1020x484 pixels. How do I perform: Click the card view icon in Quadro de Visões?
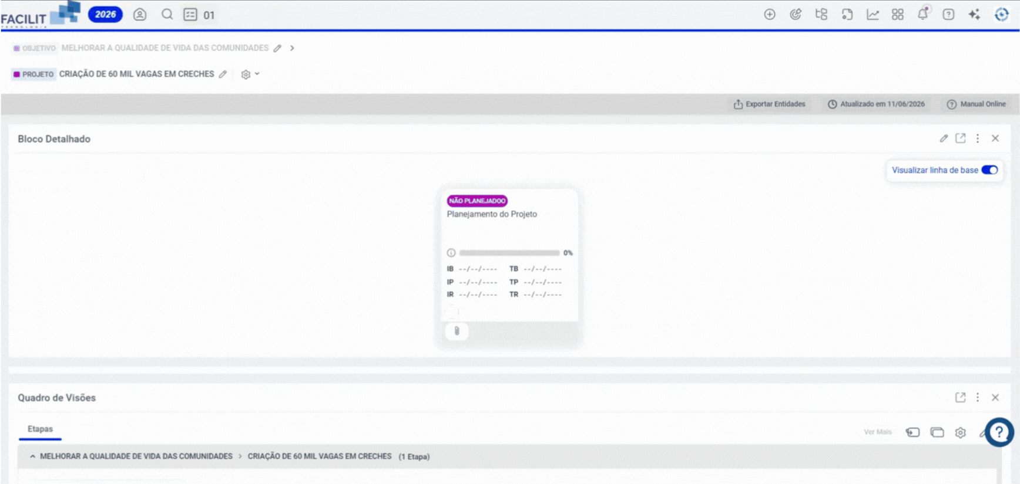click(x=937, y=433)
